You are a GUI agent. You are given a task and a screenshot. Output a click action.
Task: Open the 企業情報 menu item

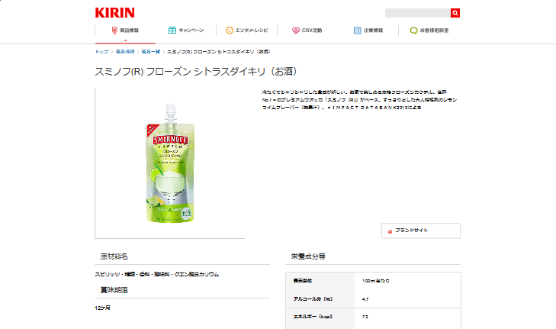pyautogui.click(x=374, y=31)
